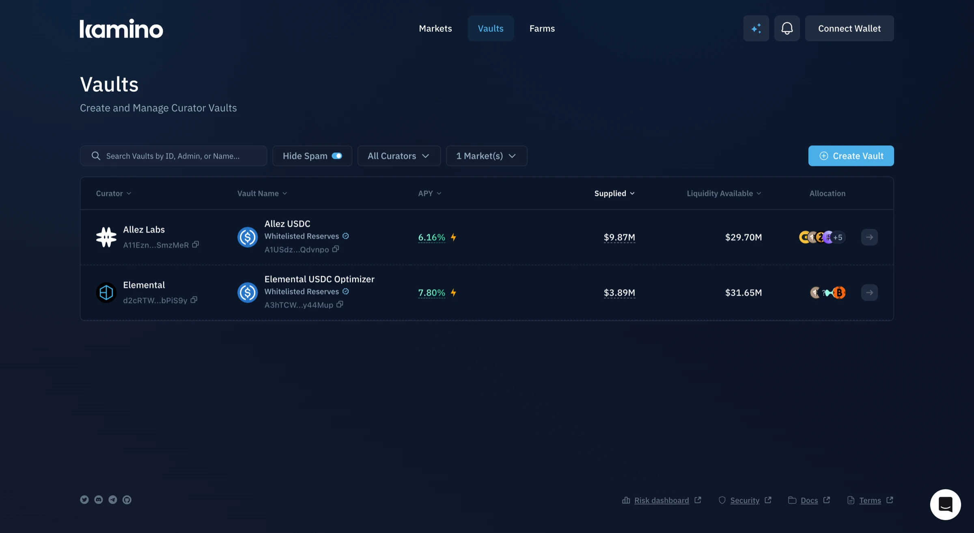The width and height of the screenshot is (974, 533).
Task: Open Elemental USDC Optimizer arrow button
Action: coord(869,292)
